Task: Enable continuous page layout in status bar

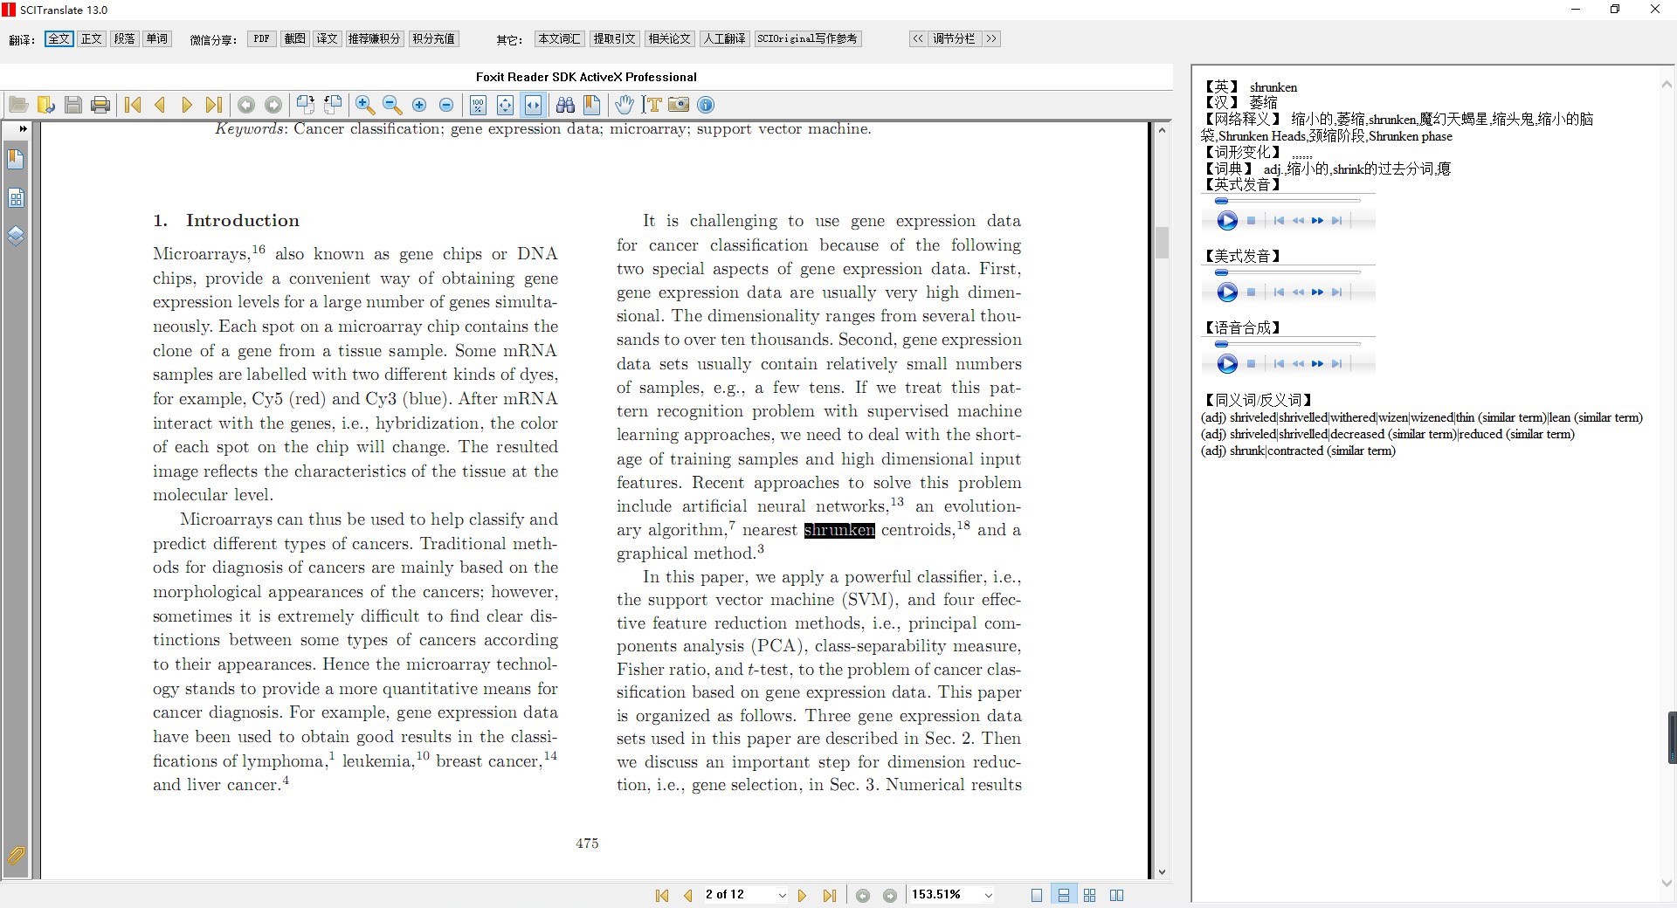Action: (1063, 895)
